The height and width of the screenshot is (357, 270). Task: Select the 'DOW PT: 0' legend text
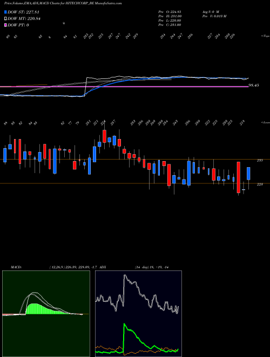pyautogui.click(x=18, y=25)
